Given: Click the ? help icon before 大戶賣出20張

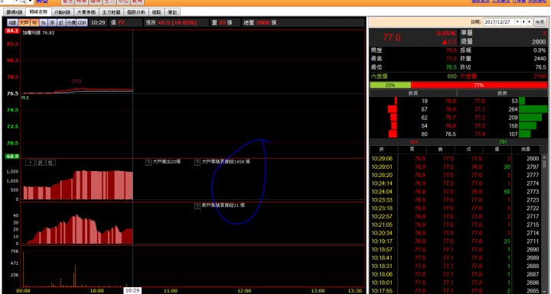Looking at the screenshot, I should point(148,163).
